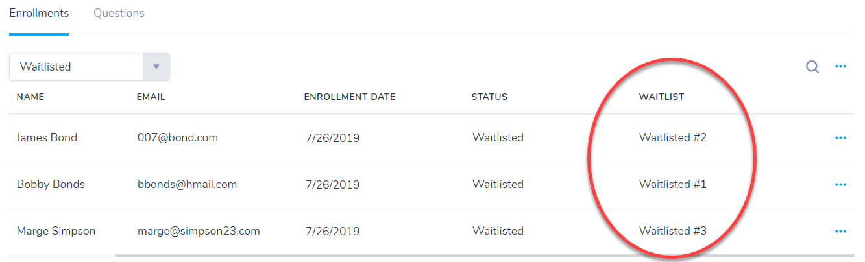Viewport: 865px width, 262px height.
Task: Expand the Waitlisted filter dropdown arrow
Action: (156, 67)
